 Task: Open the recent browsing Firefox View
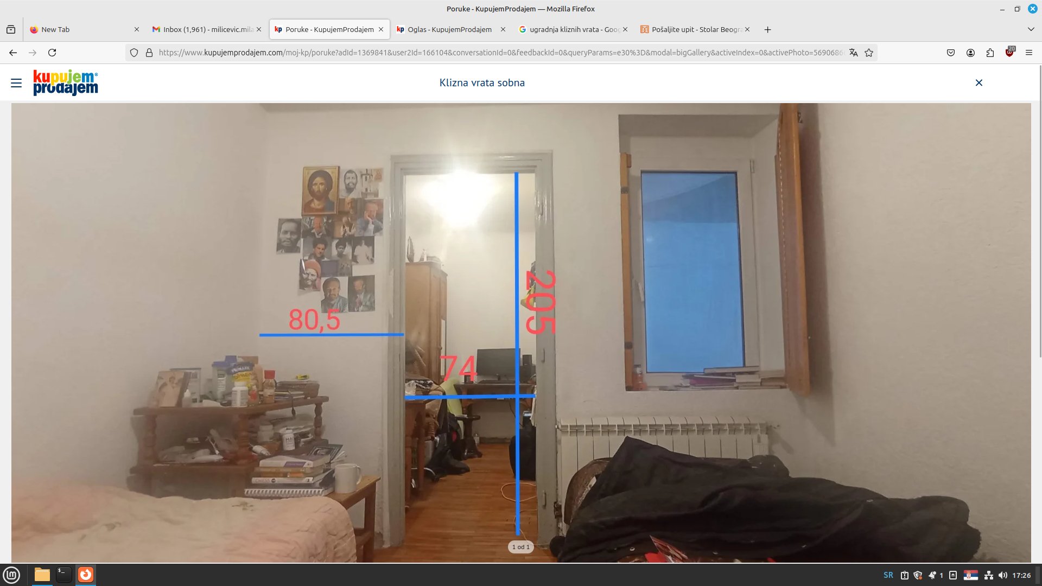click(x=11, y=29)
